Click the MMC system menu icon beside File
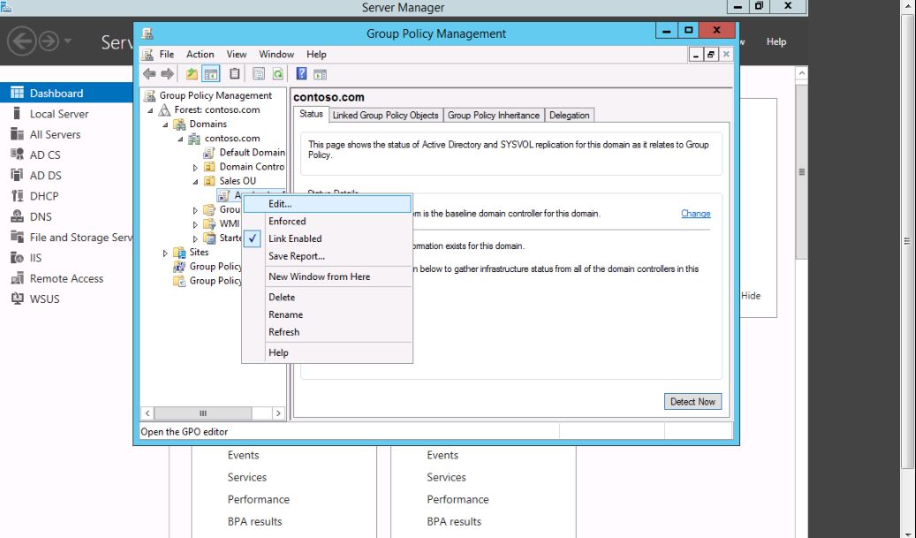Screen dimensions: 916x538 pos(148,54)
